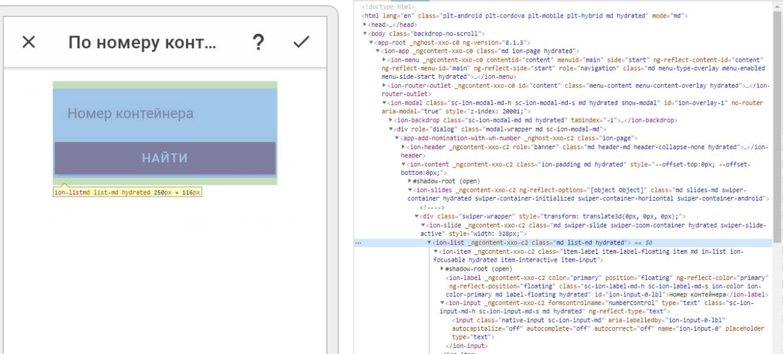Collapse the ion-input numberControl node
Image resolution: width=783 pixels, height=354 pixels.
click(442, 303)
